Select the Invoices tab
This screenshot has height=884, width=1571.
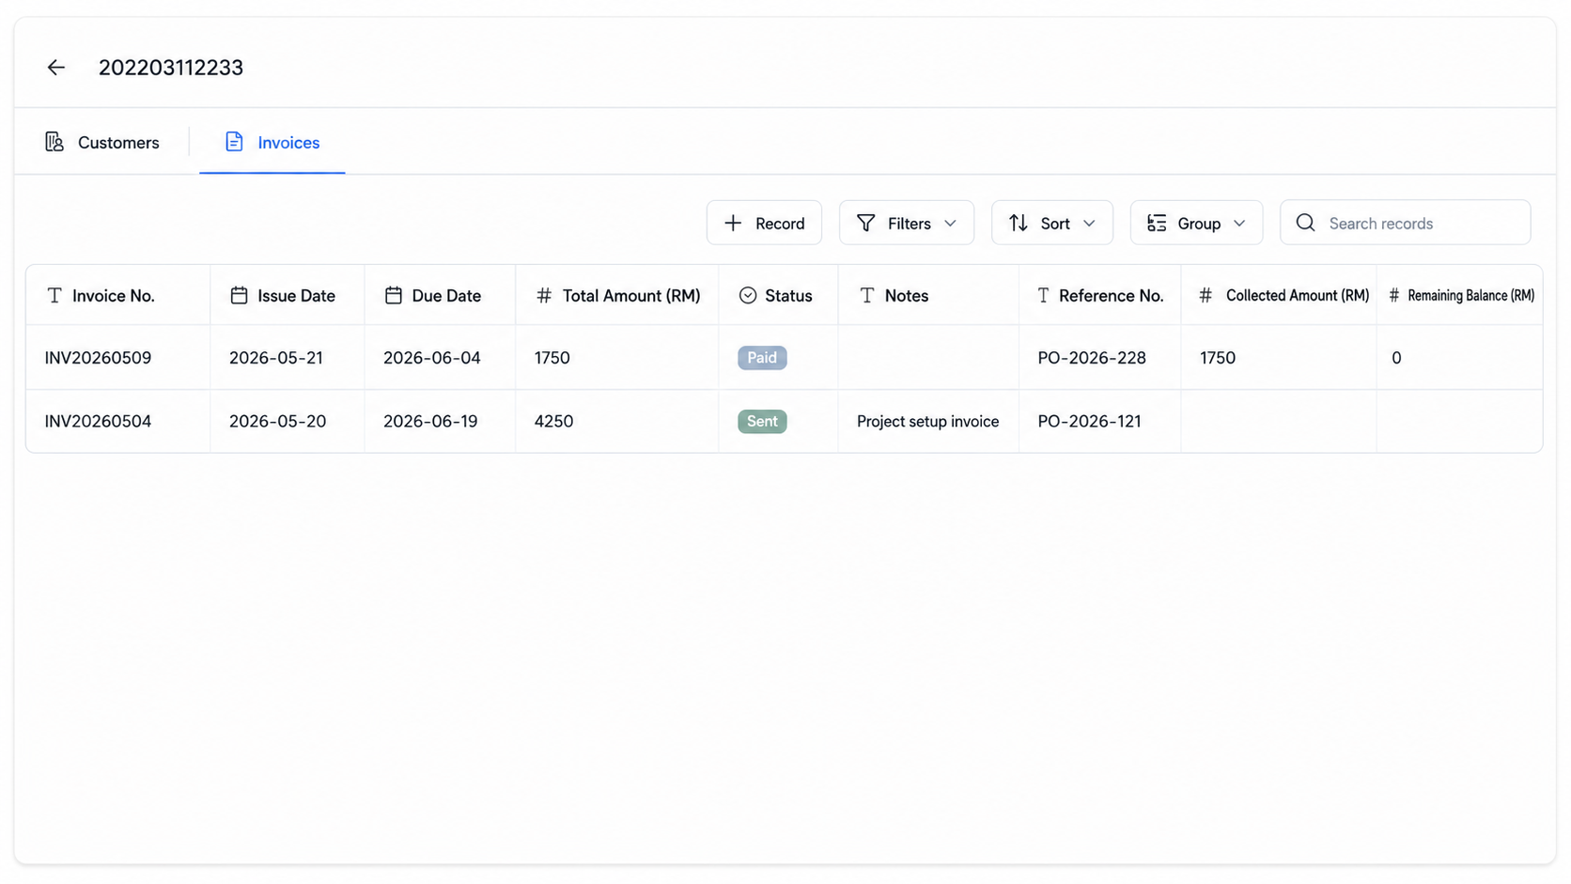(x=272, y=142)
